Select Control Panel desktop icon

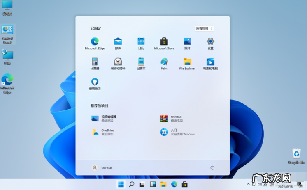(x=7, y=35)
